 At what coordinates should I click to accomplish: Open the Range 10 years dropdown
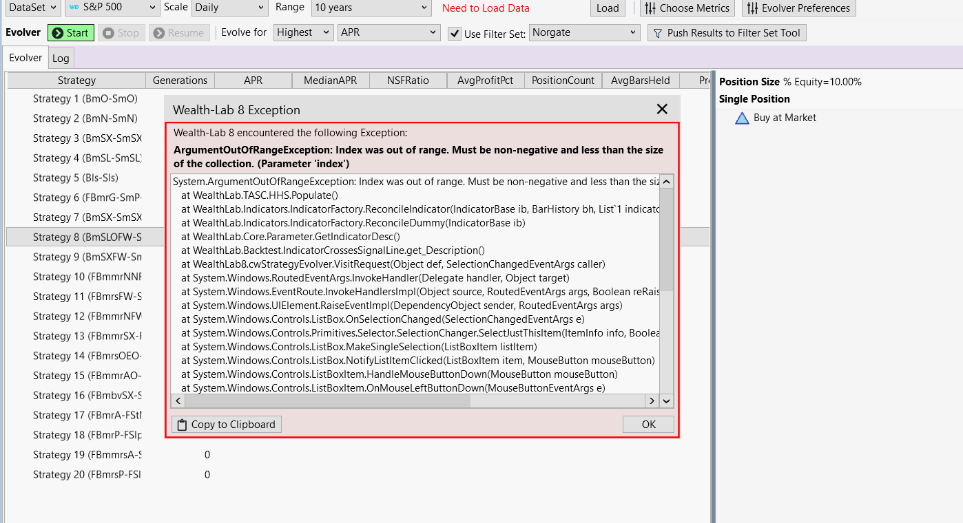tap(371, 8)
